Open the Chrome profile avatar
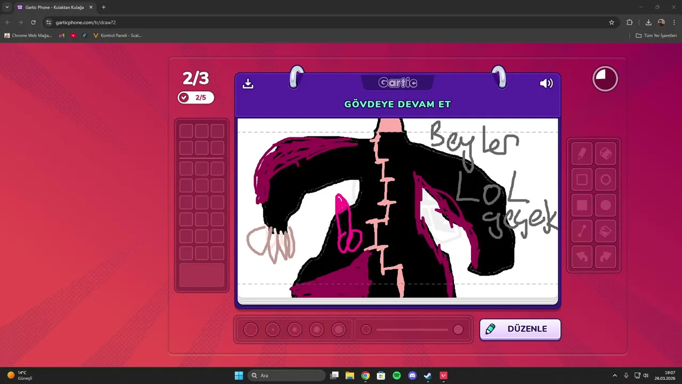Image resolution: width=682 pixels, height=384 pixels. 661,22
